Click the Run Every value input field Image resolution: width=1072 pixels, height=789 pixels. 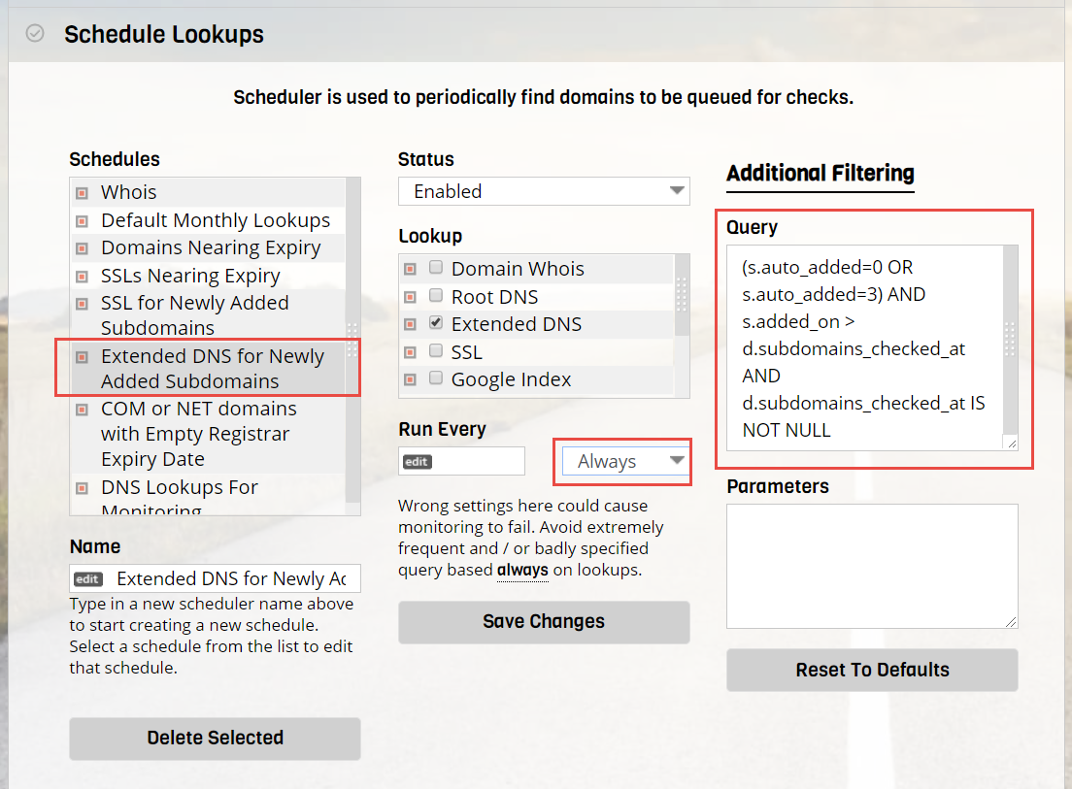click(x=461, y=462)
